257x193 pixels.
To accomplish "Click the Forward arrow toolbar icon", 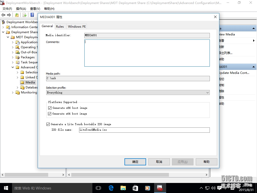I will tap(9, 15).
